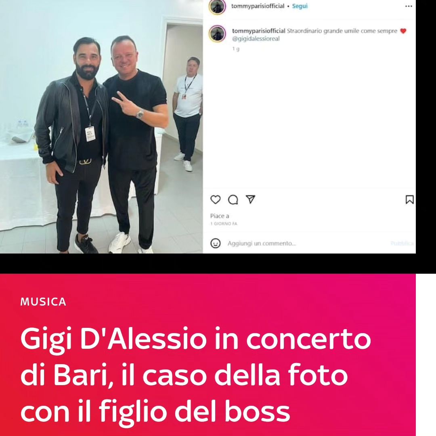Open comments using the speech bubble icon
Screen dimensions: 436x436
233,200
